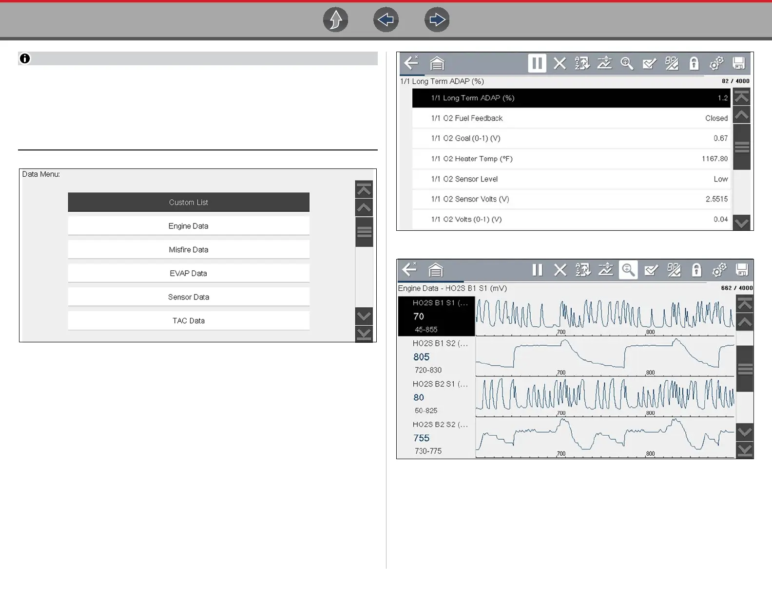Click the info note icon
Screen dimensions: 772x596
pos(25,58)
